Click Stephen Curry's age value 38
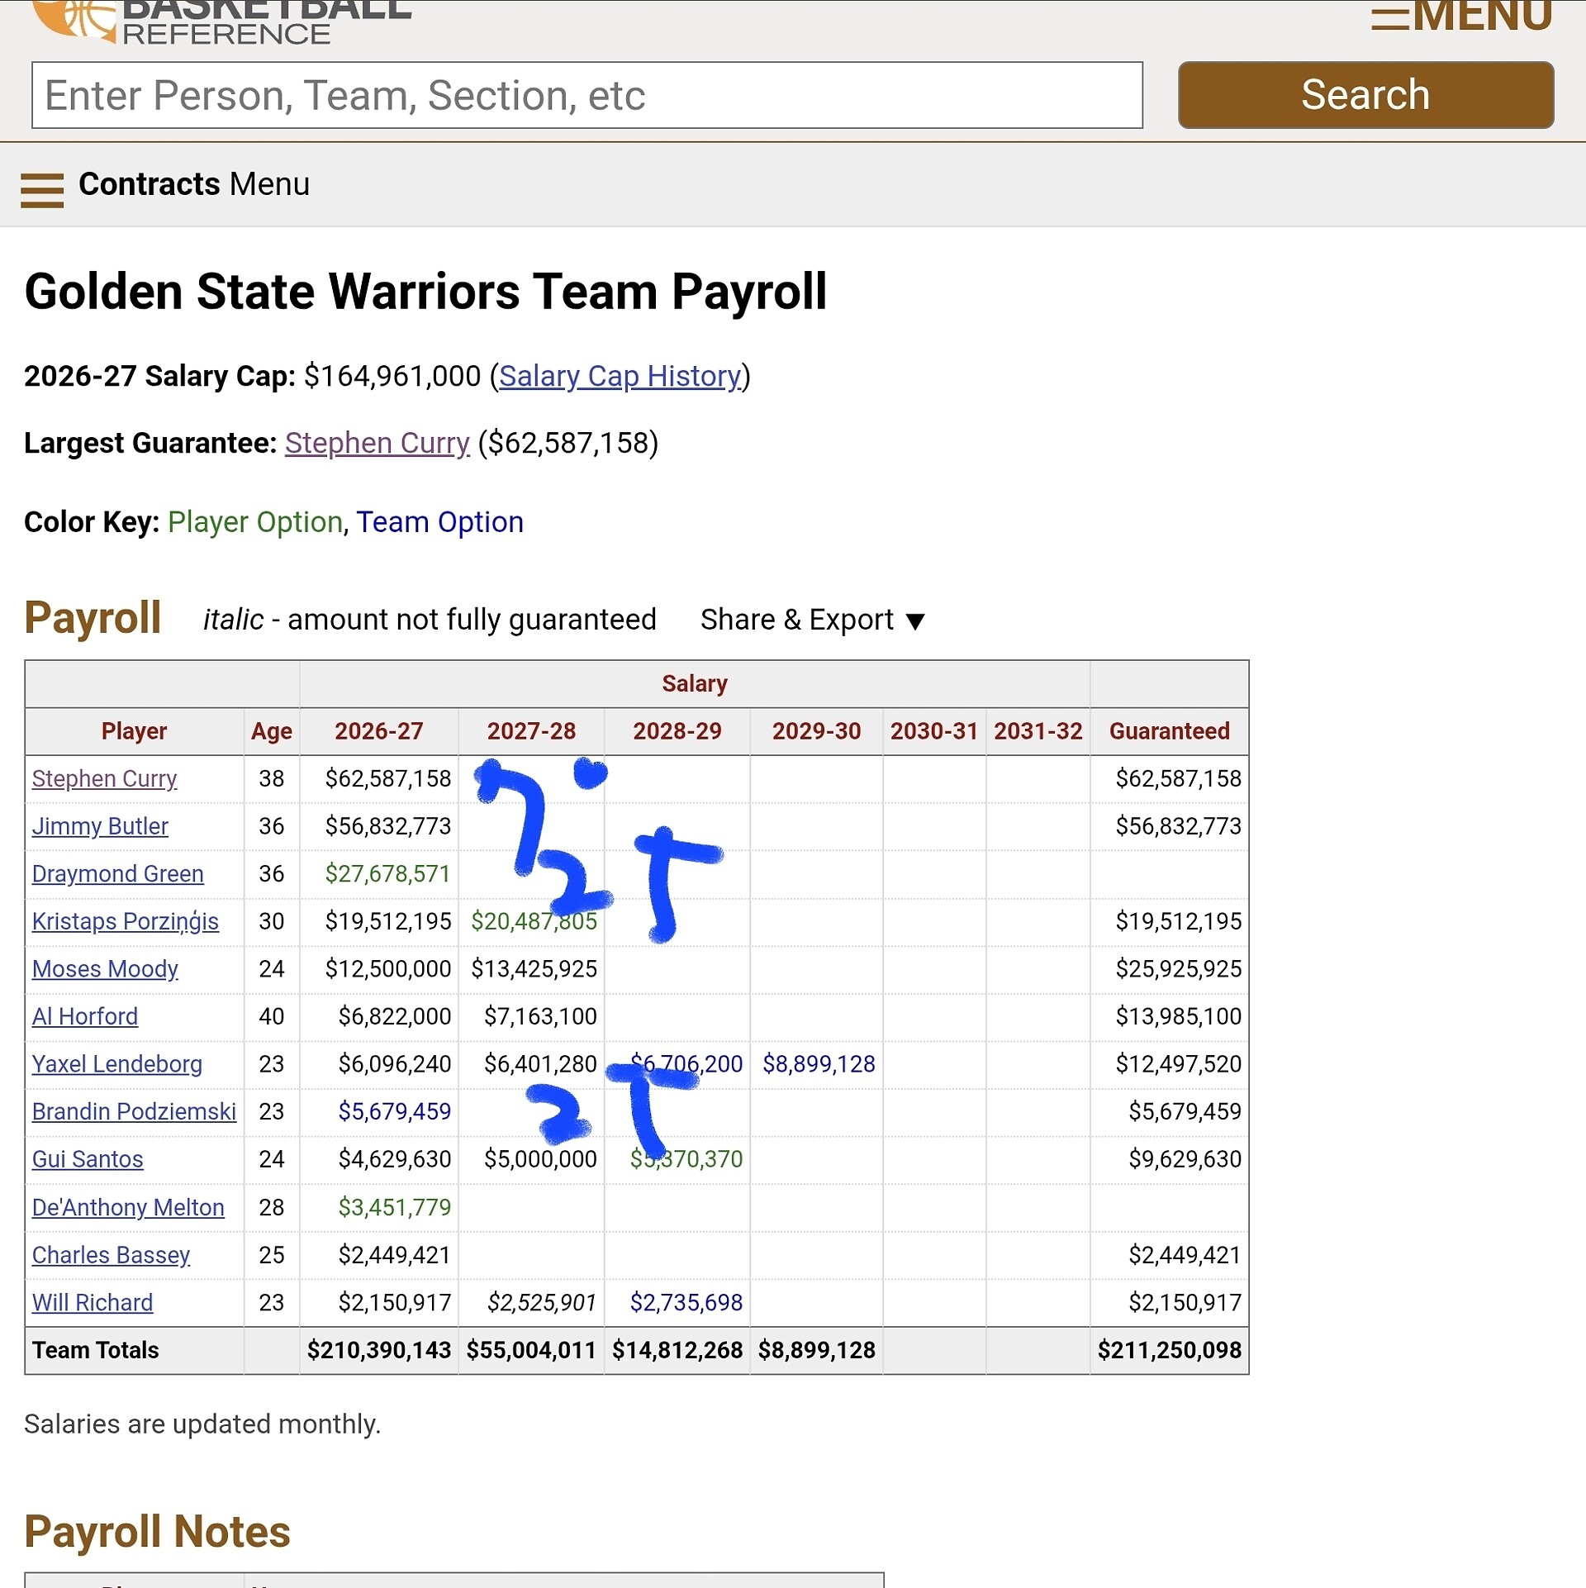The height and width of the screenshot is (1588, 1586). point(272,778)
